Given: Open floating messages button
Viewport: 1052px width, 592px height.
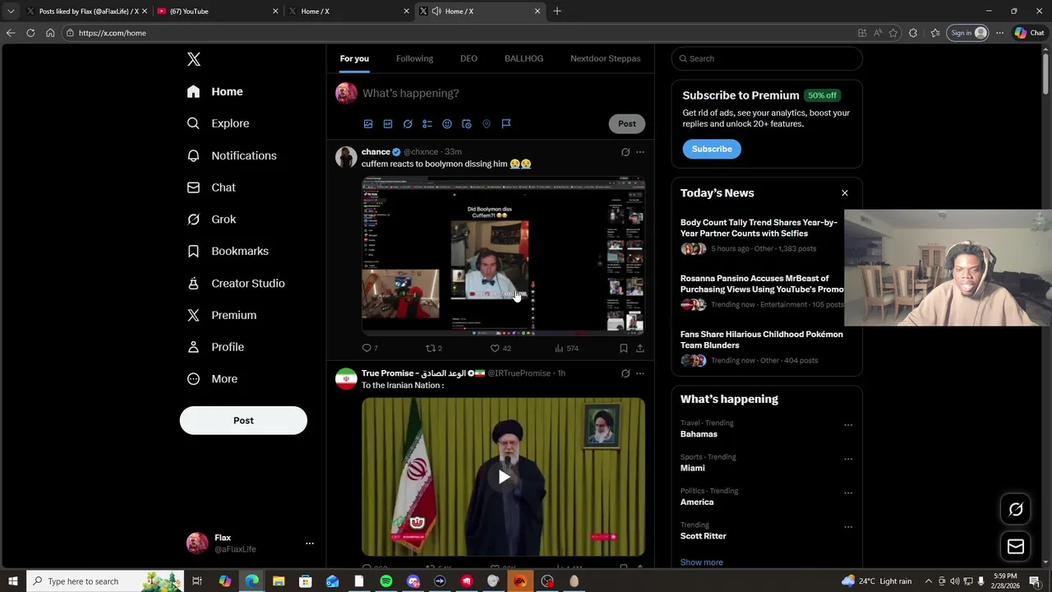Looking at the screenshot, I should (1016, 547).
